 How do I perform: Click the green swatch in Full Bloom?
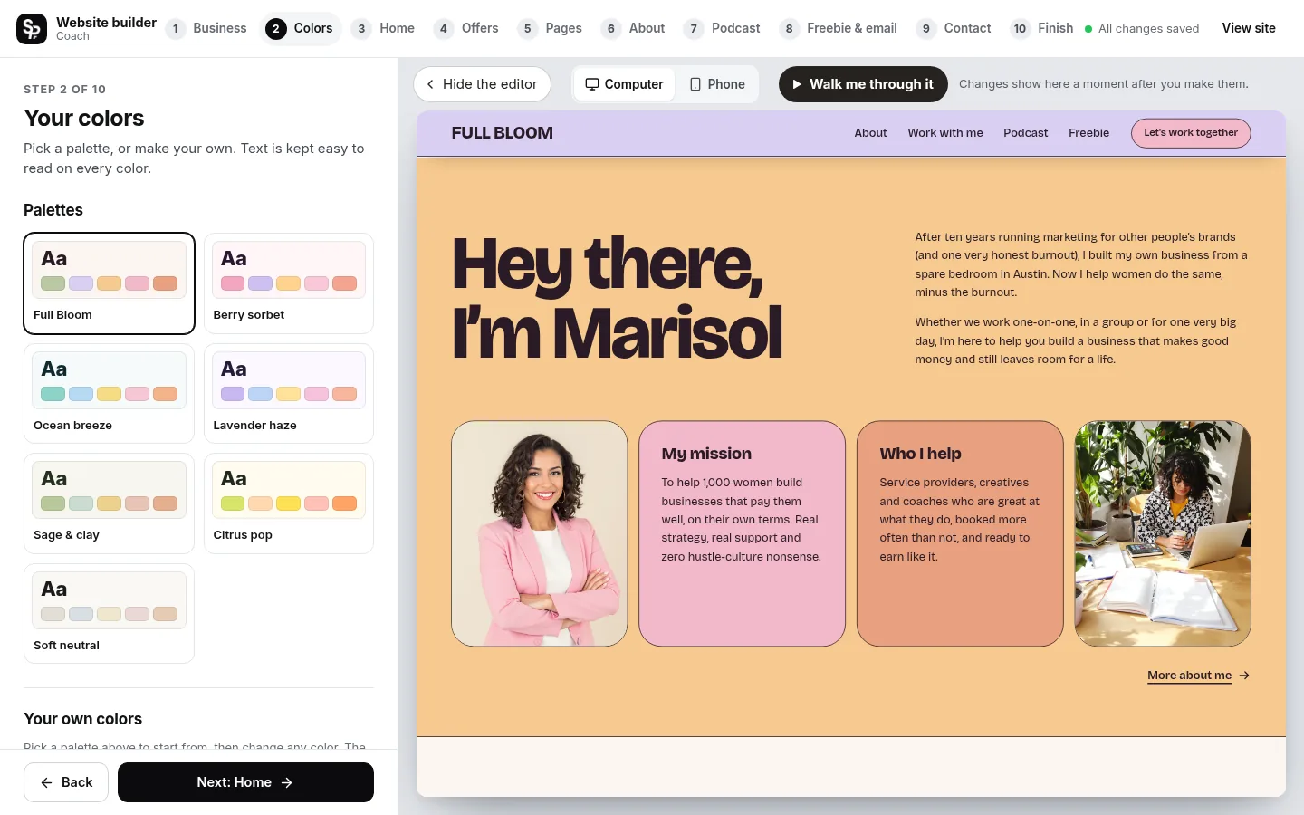(x=53, y=283)
